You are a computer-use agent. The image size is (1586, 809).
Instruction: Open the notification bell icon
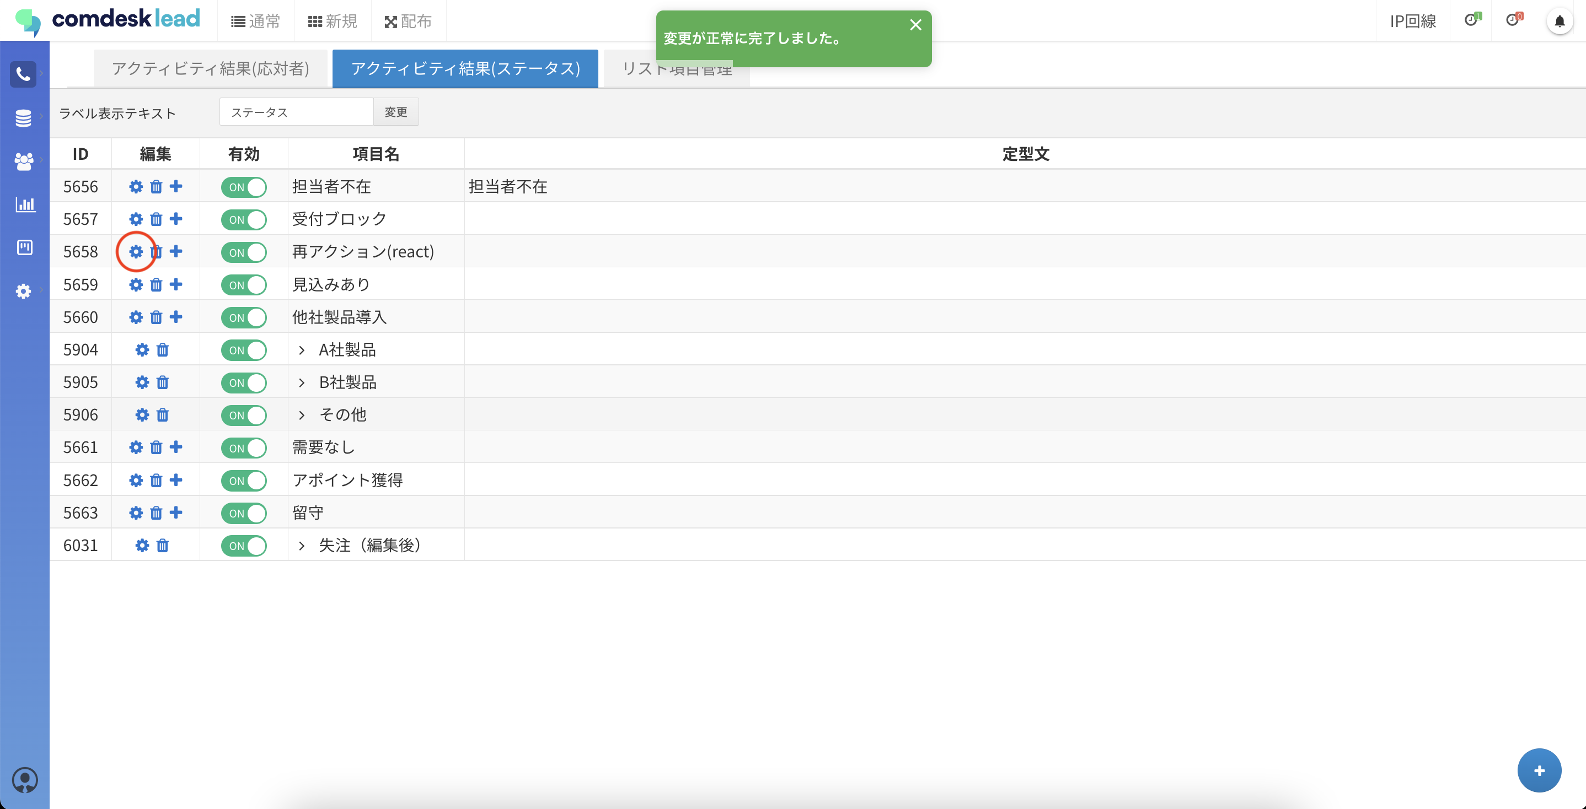click(x=1560, y=21)
